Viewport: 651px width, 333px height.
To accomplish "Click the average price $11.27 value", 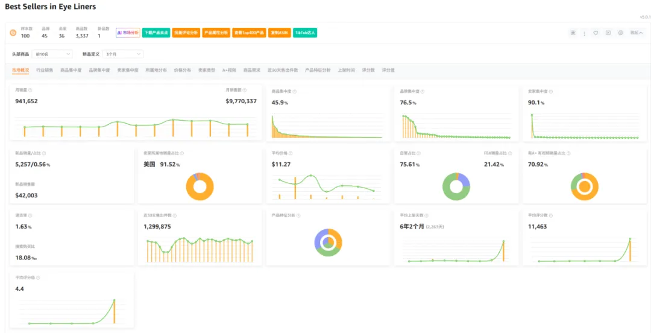I will [281, 164].
